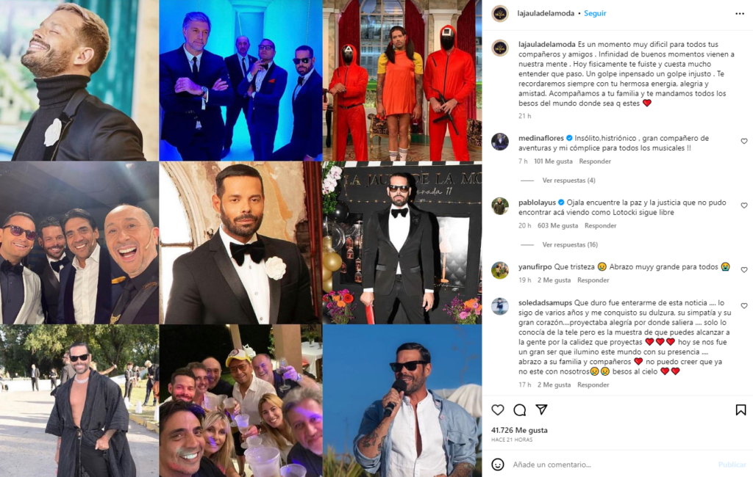The height and width of the screenshot is (477, 753).
Task: Focus the Añade un comentario field
Action: point(610,465)
